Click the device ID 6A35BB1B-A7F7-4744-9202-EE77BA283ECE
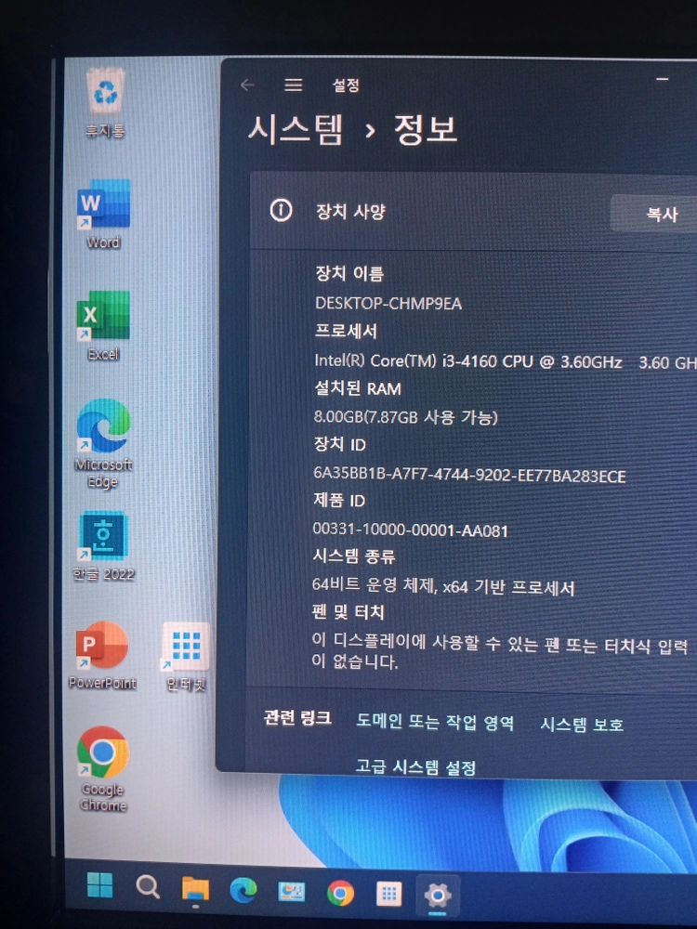Image resolution: width=697 pixels, height=929 pixels. point(469,475)
